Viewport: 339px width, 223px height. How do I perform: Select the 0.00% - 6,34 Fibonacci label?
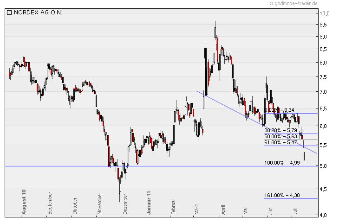pos(280,110)
